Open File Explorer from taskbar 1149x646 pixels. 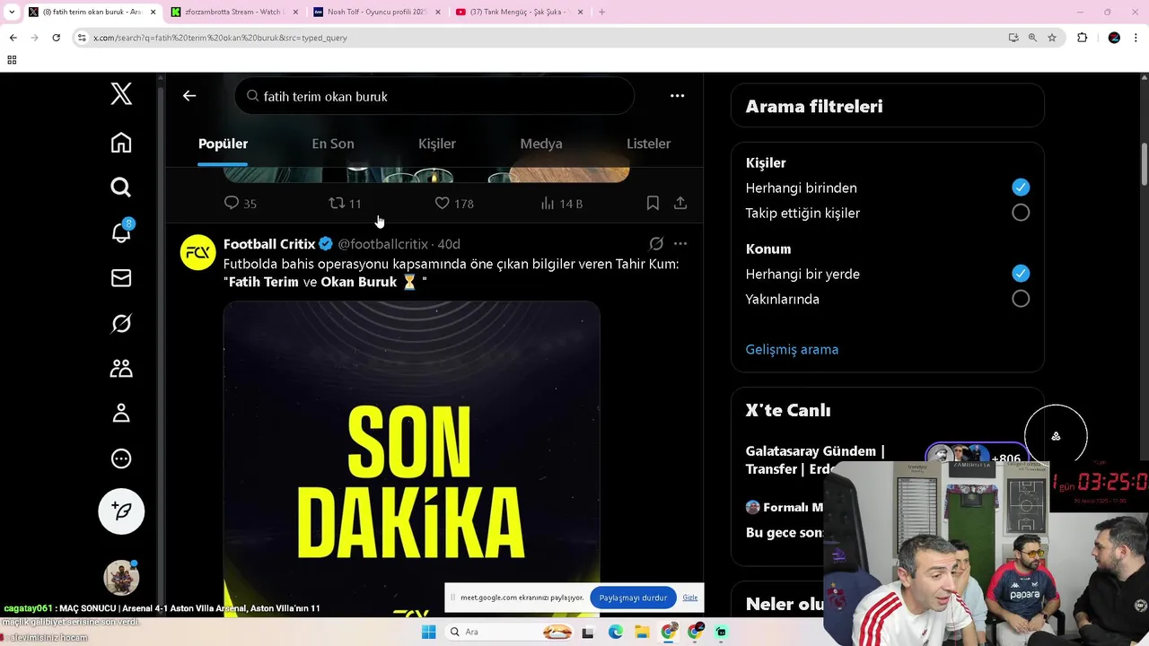click(x=642, y=632)
